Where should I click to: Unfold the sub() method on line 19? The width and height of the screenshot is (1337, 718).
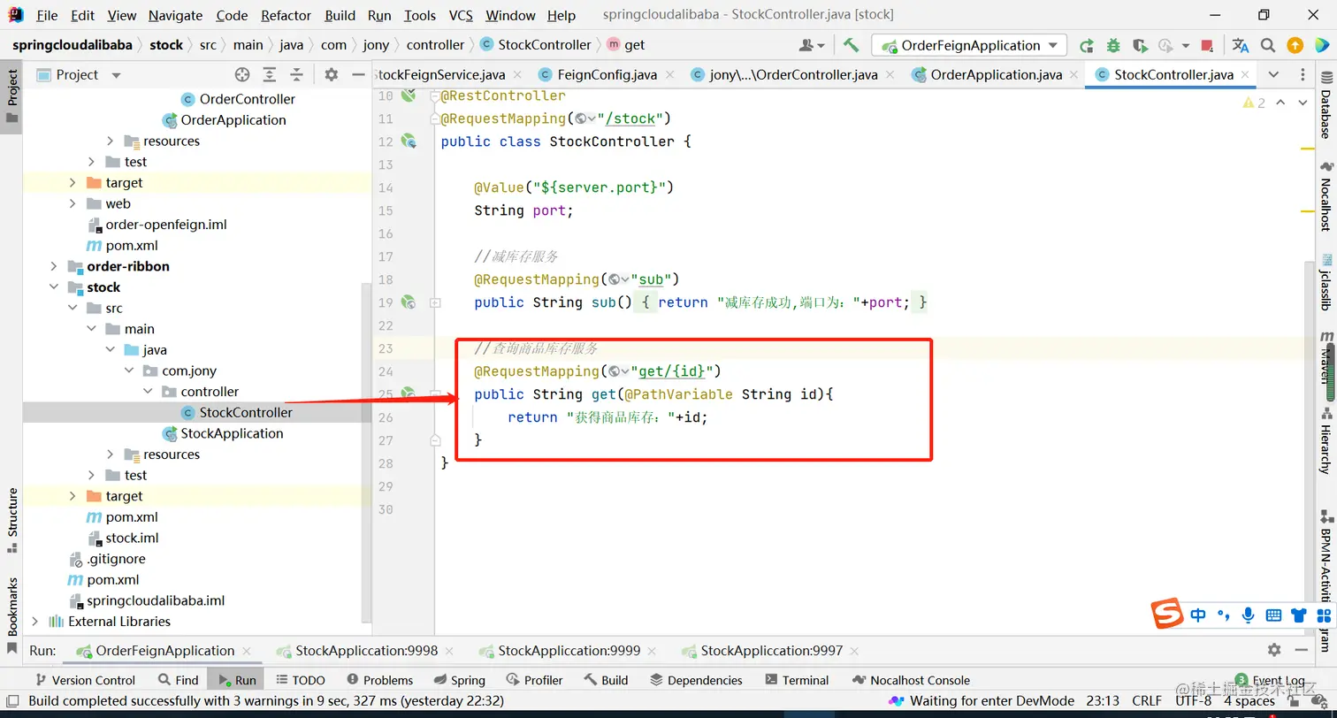(434, 302)
